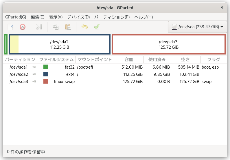Open the デバイス(D) menu
Viewport: 230px width, 160px height.
(78, 17)
